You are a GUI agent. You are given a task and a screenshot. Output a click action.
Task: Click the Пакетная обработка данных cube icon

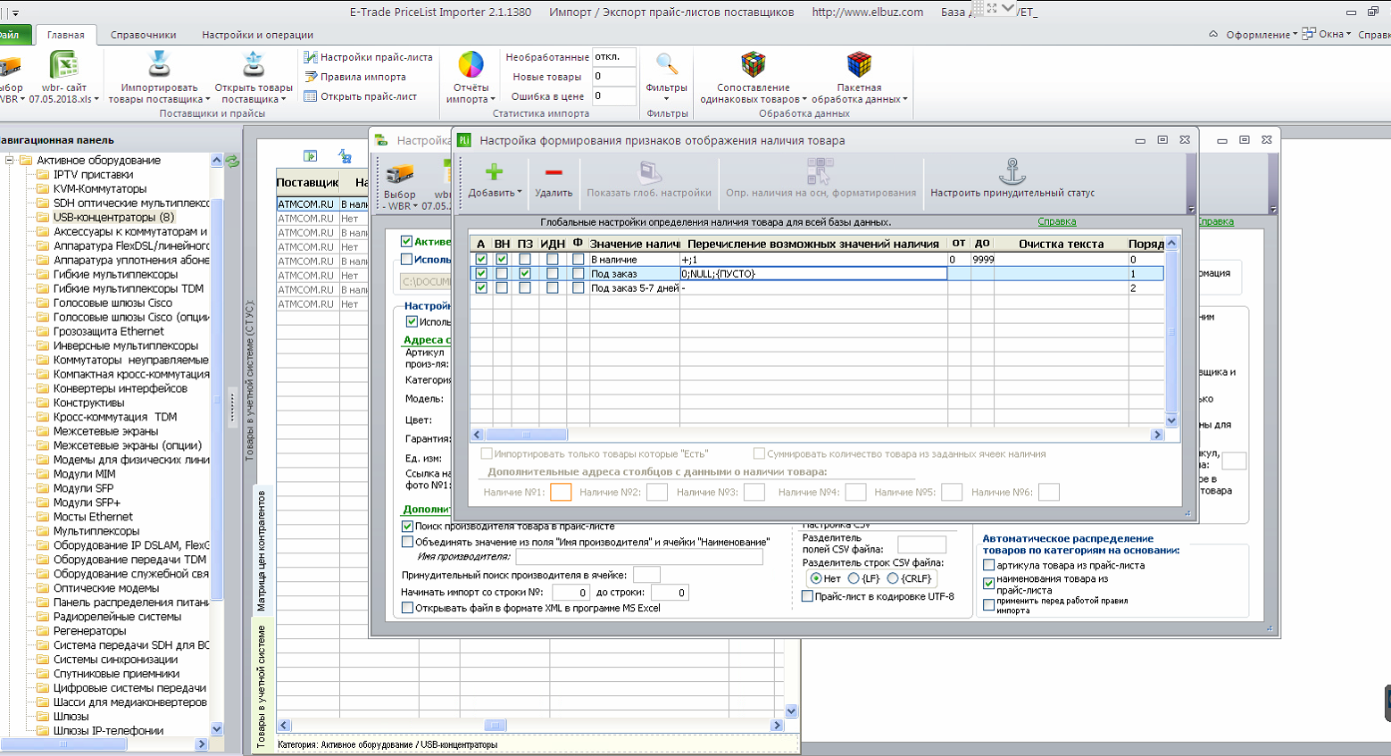(859, 64)
